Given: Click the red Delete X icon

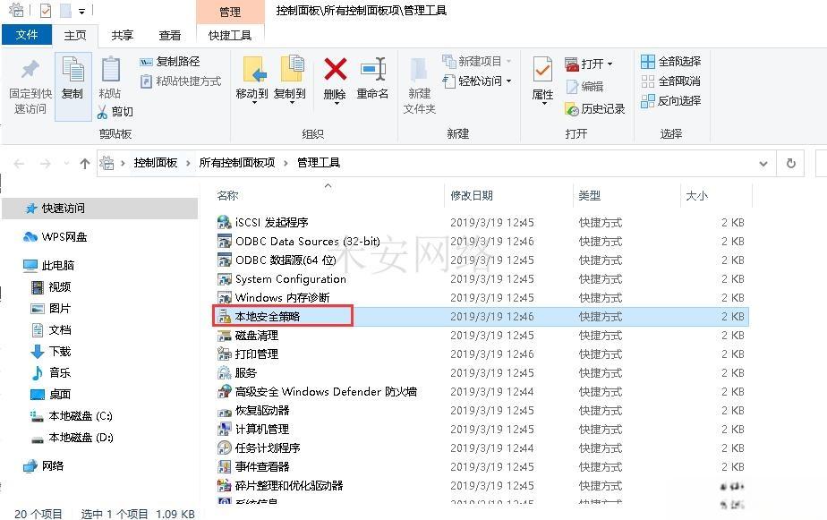Looking at the screenshot, I should (x=335, y=69).
